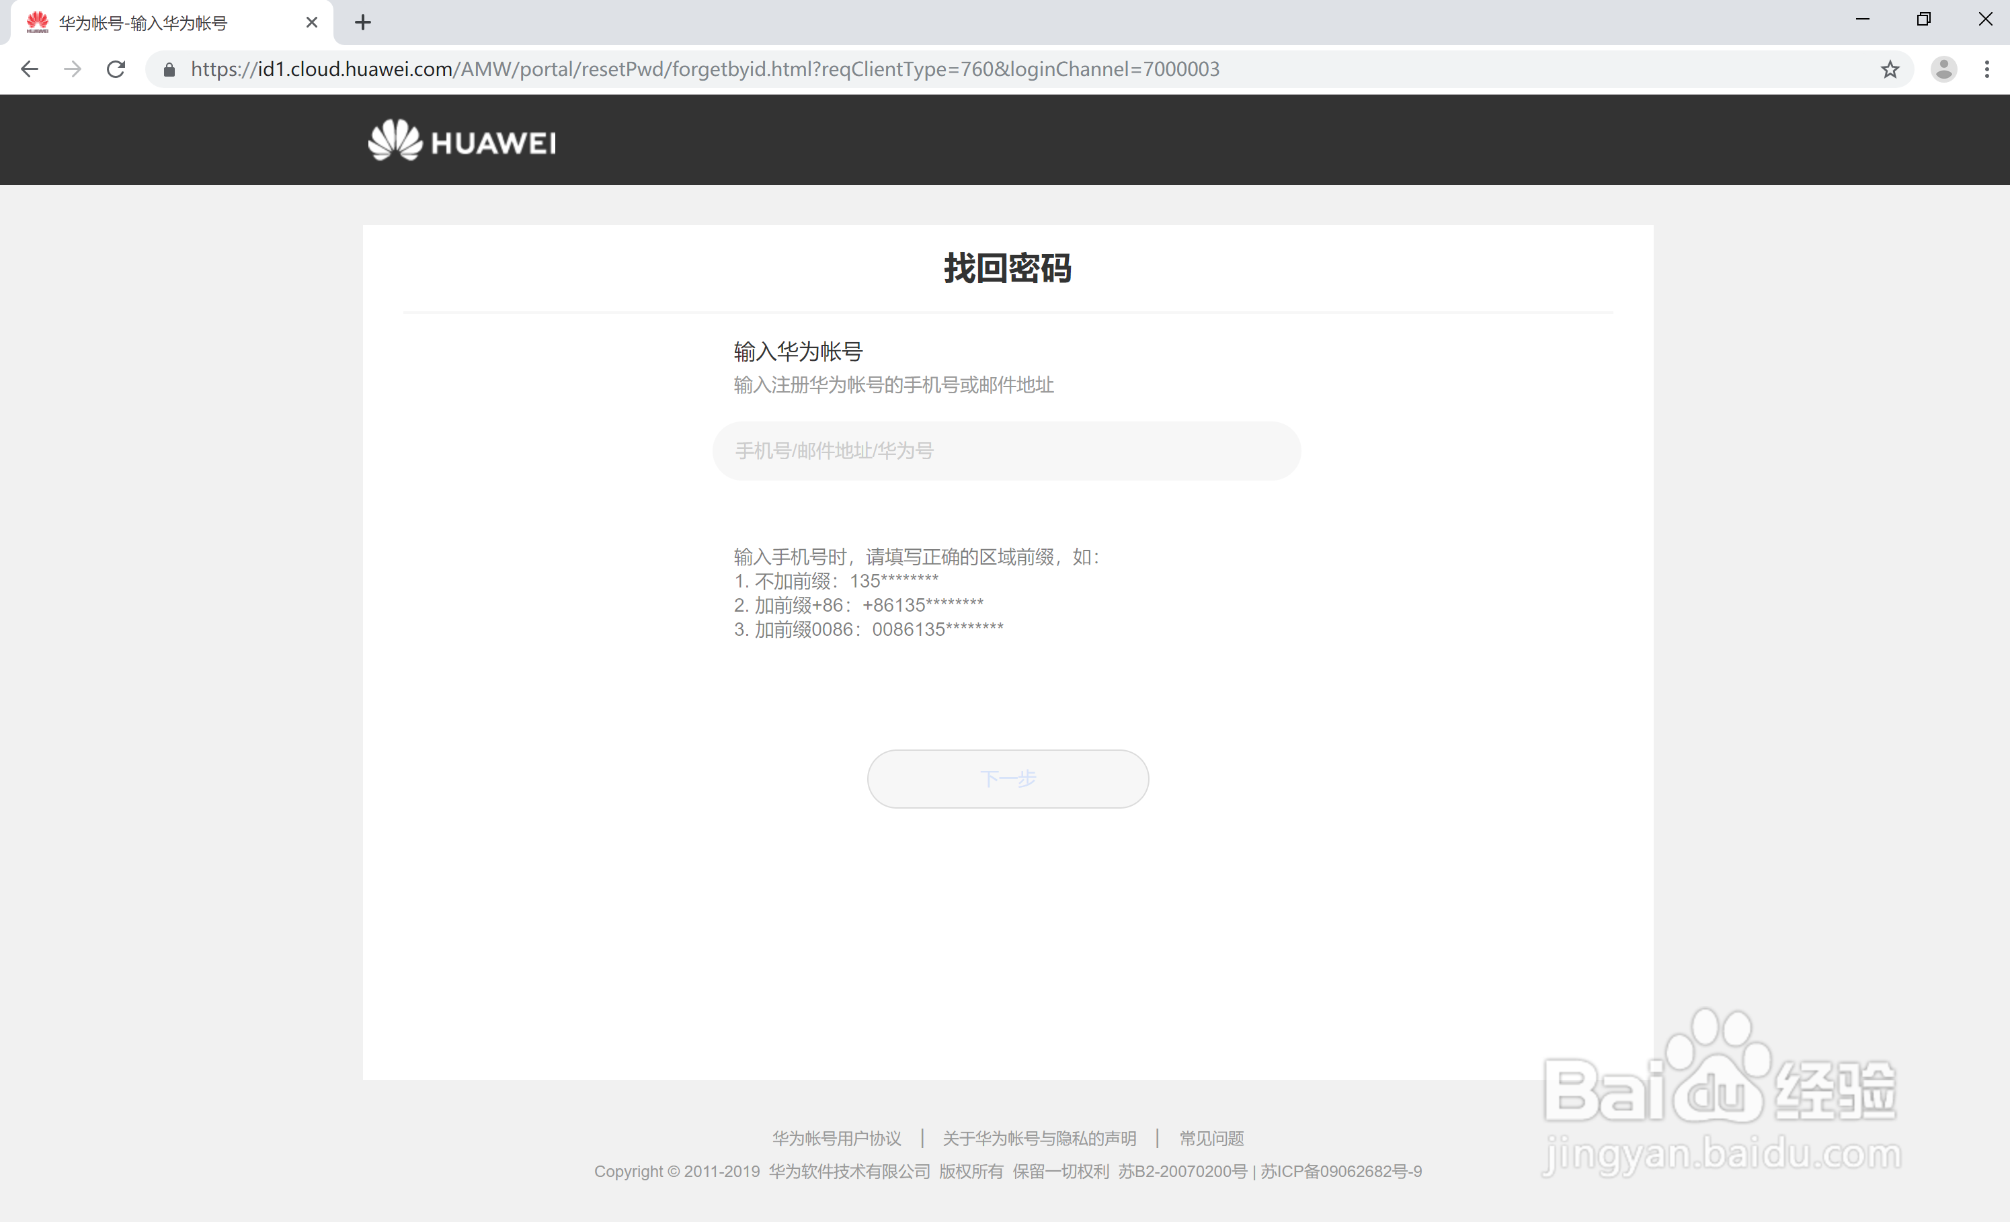Click the URL address bar
2010x1222 pixels.
click(x=1028, y=69)
